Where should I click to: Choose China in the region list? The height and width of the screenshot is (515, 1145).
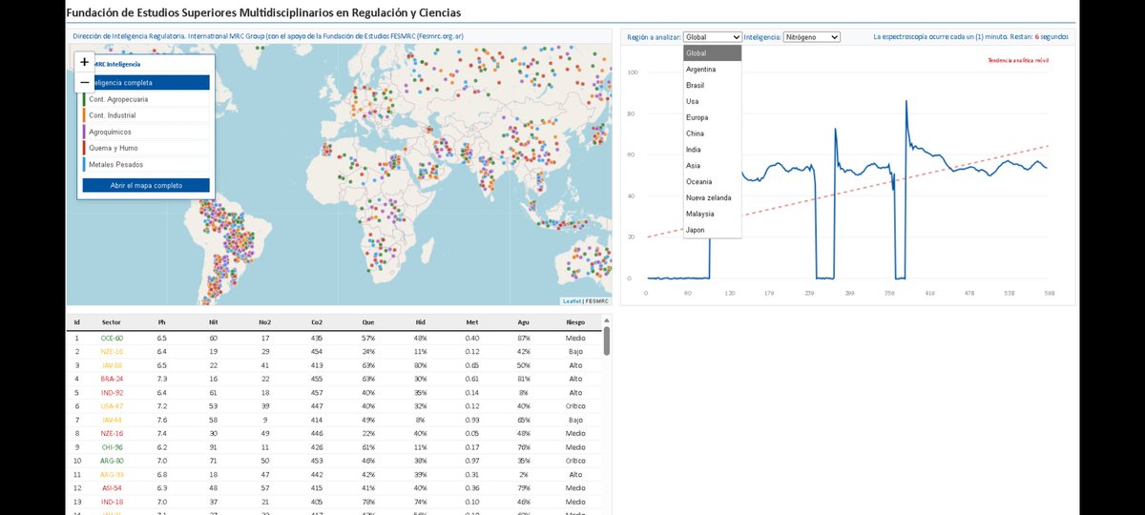713,134
